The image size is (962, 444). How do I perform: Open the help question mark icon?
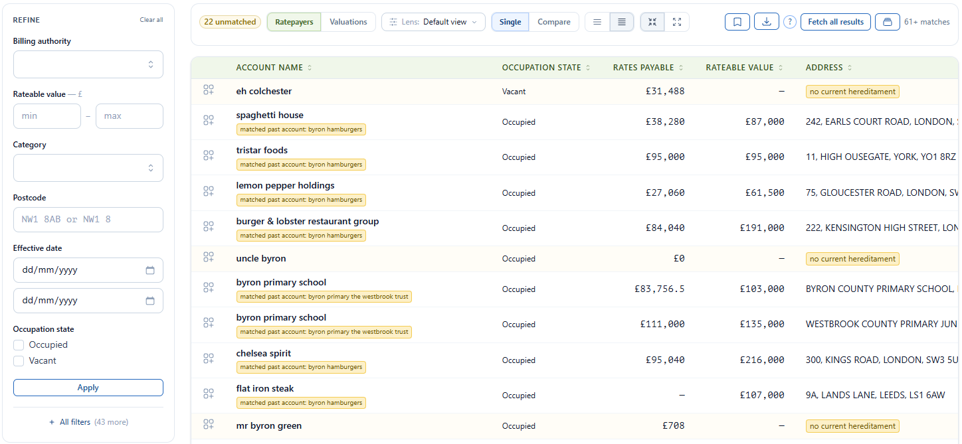[789, 22]
